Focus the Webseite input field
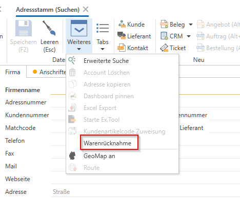 pos(145,179)
